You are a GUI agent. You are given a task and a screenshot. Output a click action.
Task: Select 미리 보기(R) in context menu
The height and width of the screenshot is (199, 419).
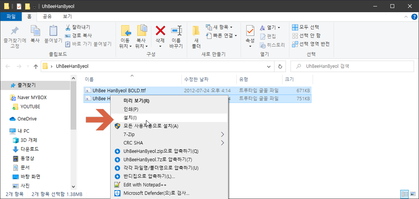[169, 101]
